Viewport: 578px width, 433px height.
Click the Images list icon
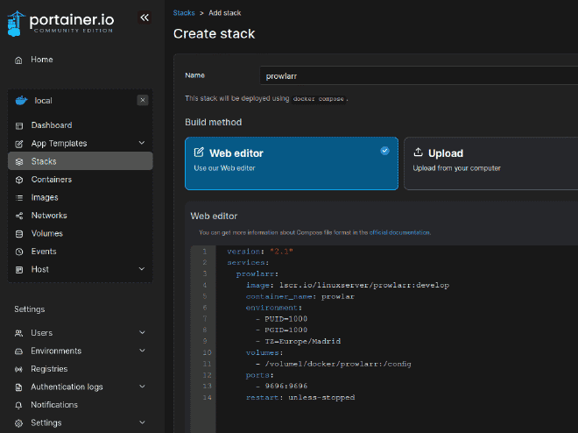pos(19,198)
